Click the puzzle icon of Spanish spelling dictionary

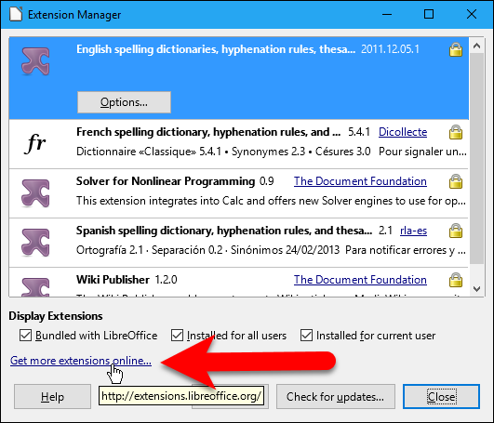35,243
